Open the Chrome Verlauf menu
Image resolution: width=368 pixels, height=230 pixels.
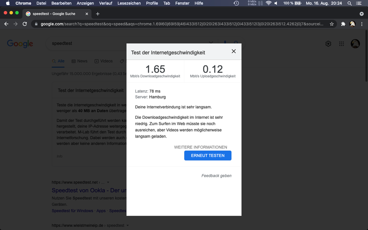pyautogui.click(x=105, y=3)
